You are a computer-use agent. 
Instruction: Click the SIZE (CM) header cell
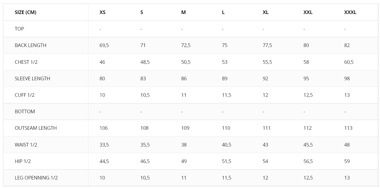point(26,12)
